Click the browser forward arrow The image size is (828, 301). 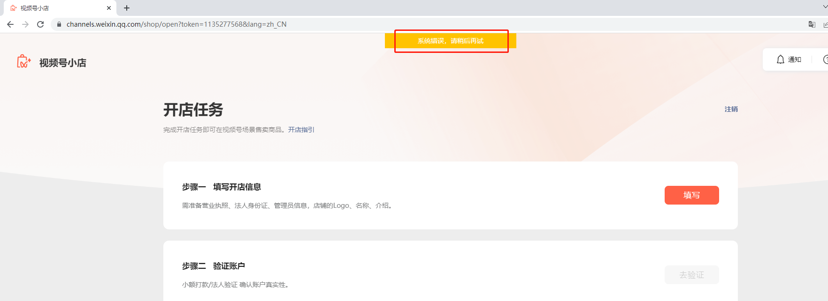click(25, 24)
